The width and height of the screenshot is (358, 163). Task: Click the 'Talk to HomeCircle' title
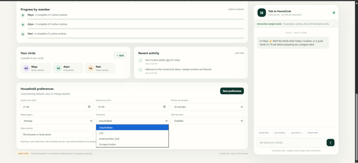[x=279, y=11]
